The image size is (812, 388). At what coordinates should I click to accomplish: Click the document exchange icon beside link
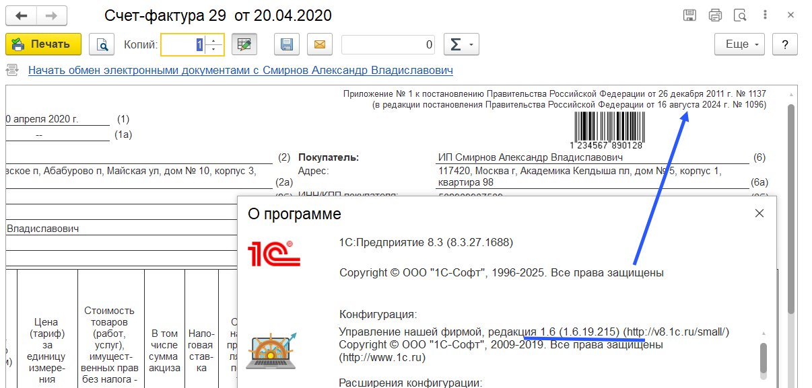12,69
